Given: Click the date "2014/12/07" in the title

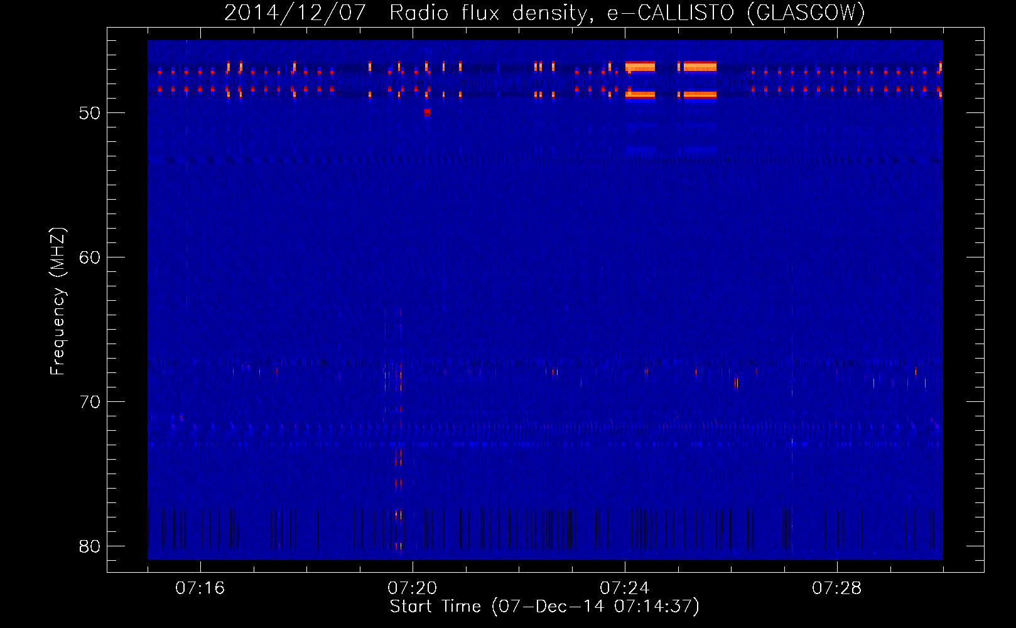Looking at the screenshot, I should click(295, 13).
